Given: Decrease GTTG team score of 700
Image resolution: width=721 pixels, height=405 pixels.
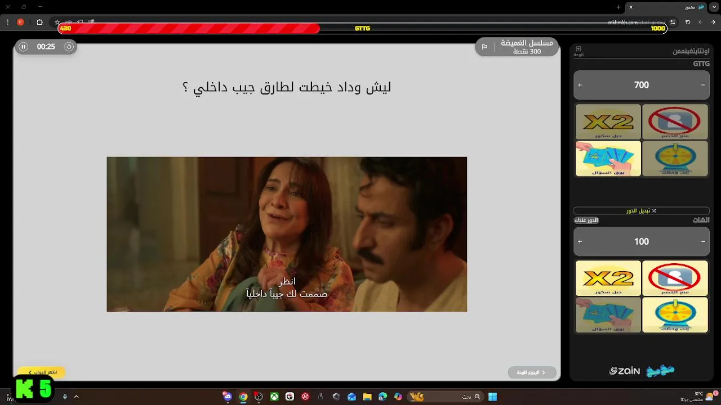Looking at the screenshot, I should pos(703,85).
